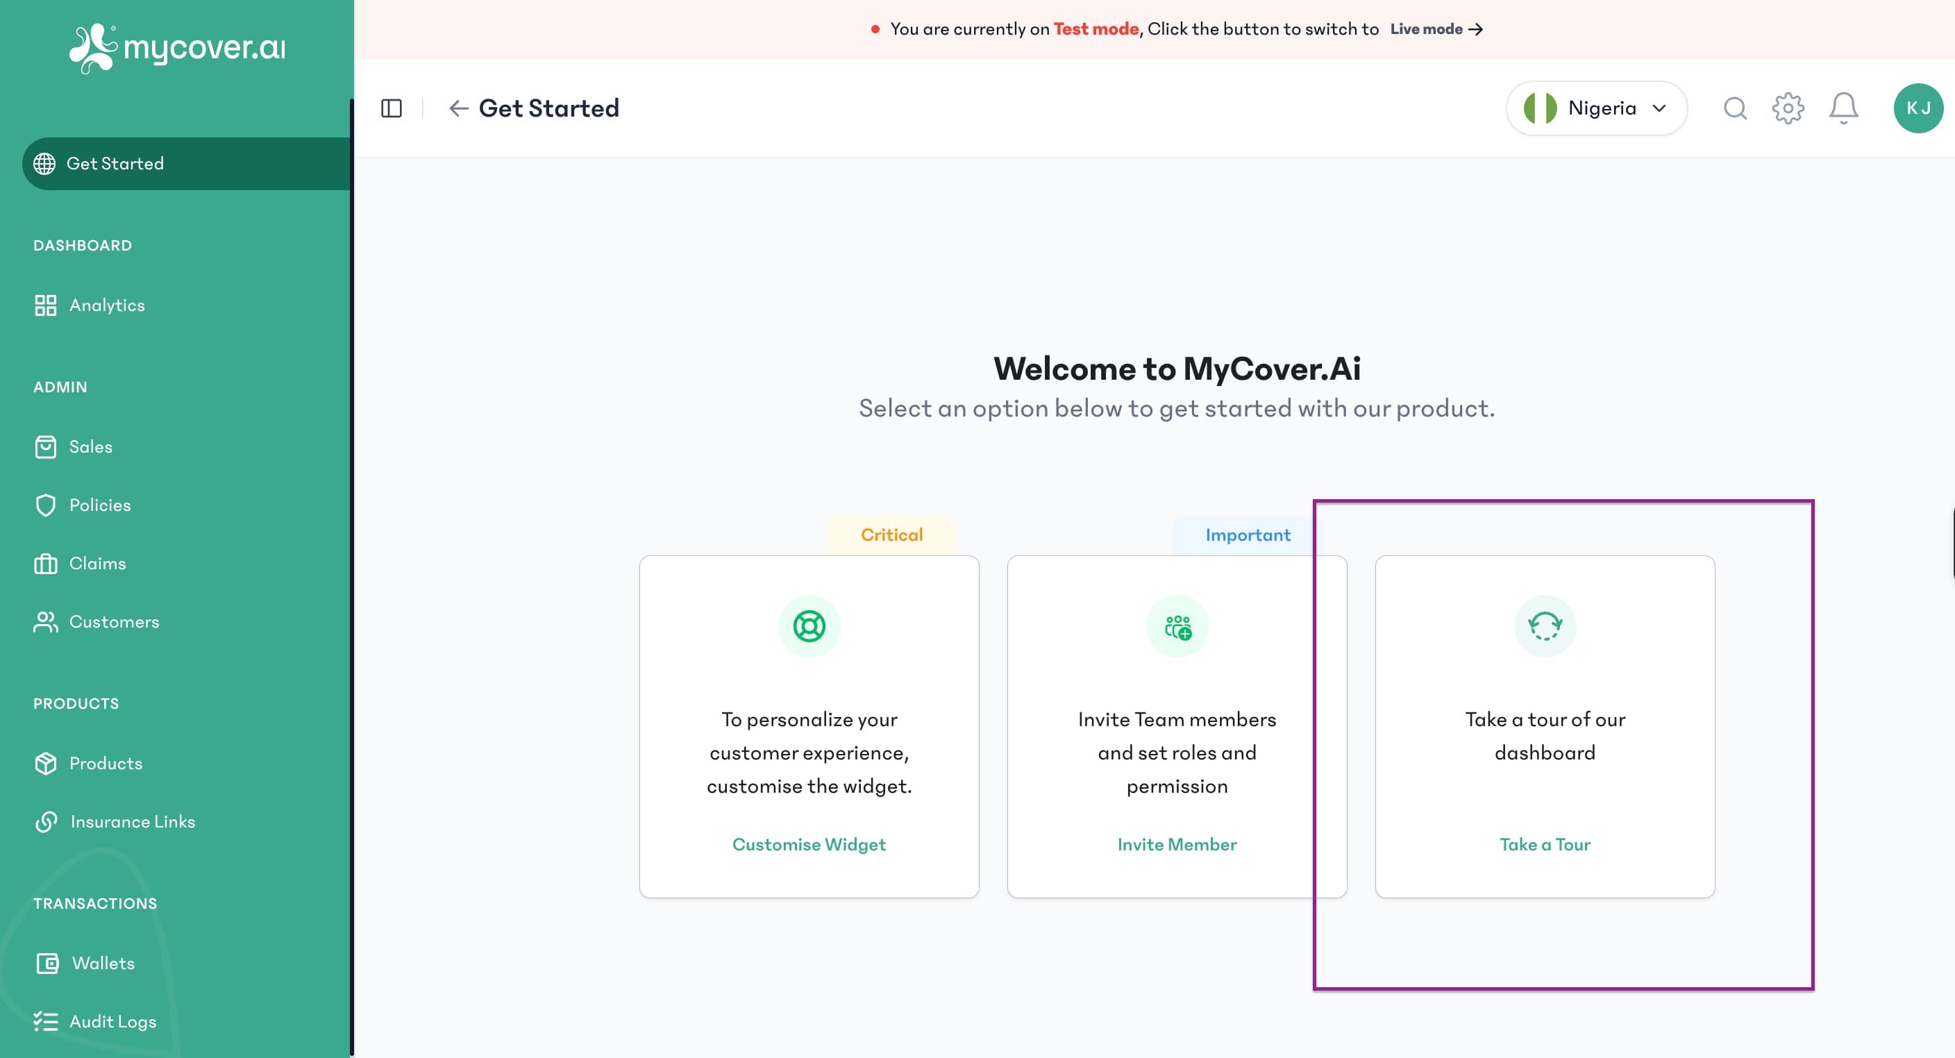Click Take a Tour
The height and width of the screenshot is (1058, 1955).
coord(1544,844)
